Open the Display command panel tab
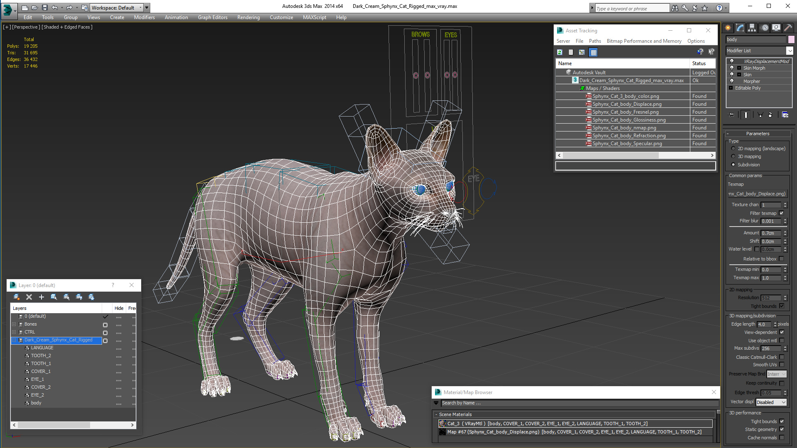Screen dimensions: 797x448 point(776,28)
